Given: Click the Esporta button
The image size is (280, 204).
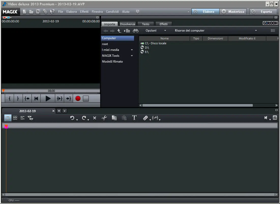Looking at the screenshot, I should point(263,12).
